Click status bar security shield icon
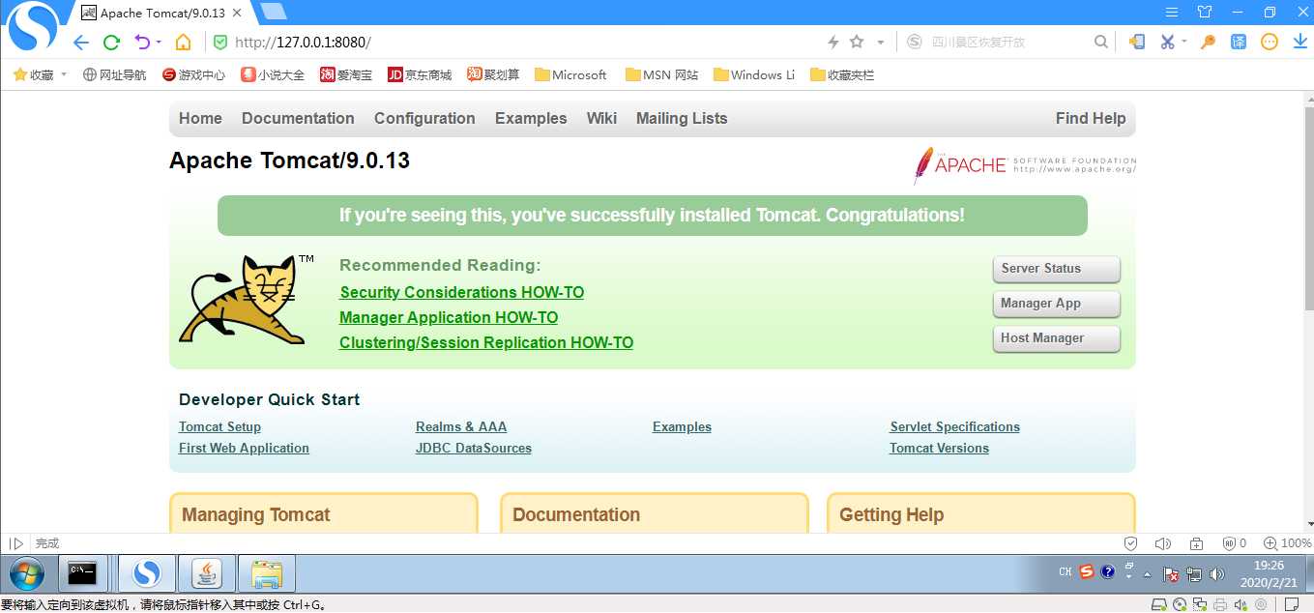This screenshot has height=613, width=1314. pyautogui.click(x=1131, y=543)
